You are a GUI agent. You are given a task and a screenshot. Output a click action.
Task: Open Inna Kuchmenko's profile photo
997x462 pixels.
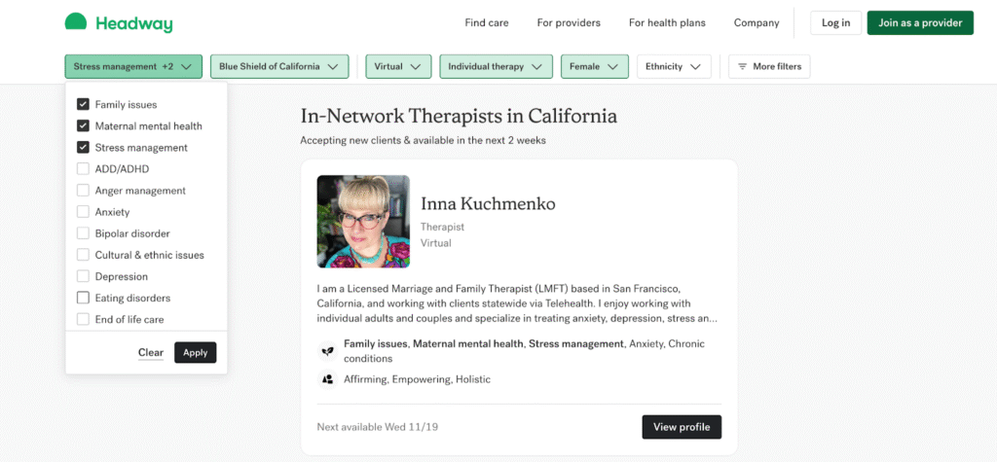pos(363,221)
